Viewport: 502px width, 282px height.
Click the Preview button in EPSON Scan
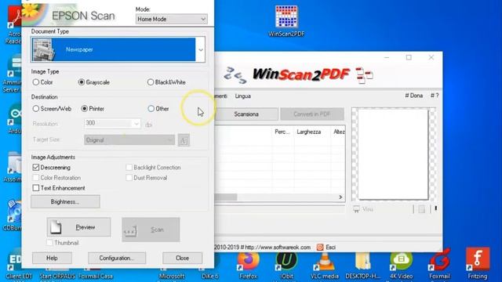[x=78, y=227]
